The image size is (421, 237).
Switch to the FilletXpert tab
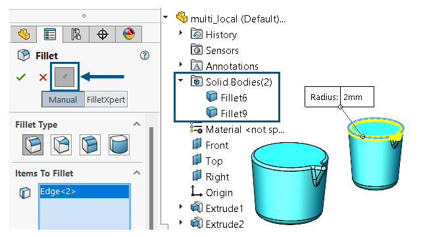tap(106, 99)
